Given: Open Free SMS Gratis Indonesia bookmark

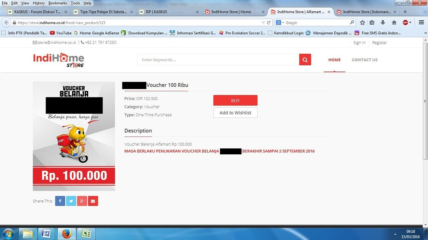Looking at the screenshot, I should pos(378,33).
